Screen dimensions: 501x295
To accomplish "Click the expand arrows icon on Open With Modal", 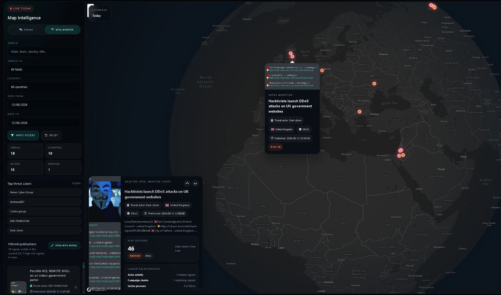I will point(53,245).
